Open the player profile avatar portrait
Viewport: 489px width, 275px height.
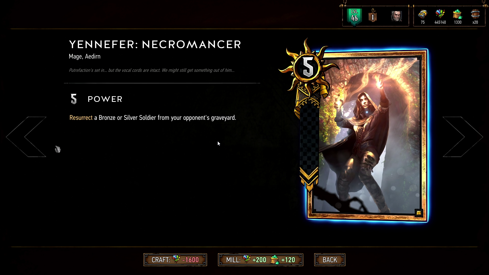click(396, 16)
